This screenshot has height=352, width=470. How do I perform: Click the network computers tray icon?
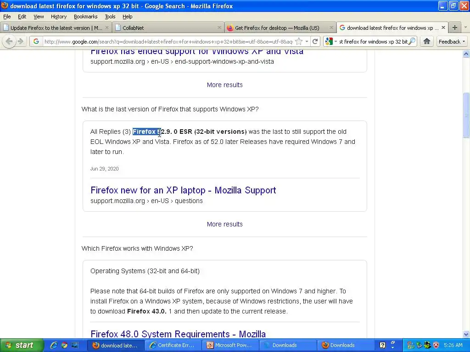pos(411,345)
